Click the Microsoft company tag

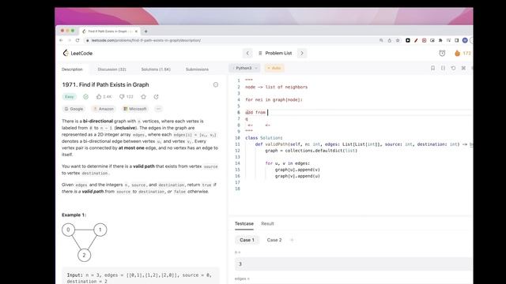coord(135,109)
